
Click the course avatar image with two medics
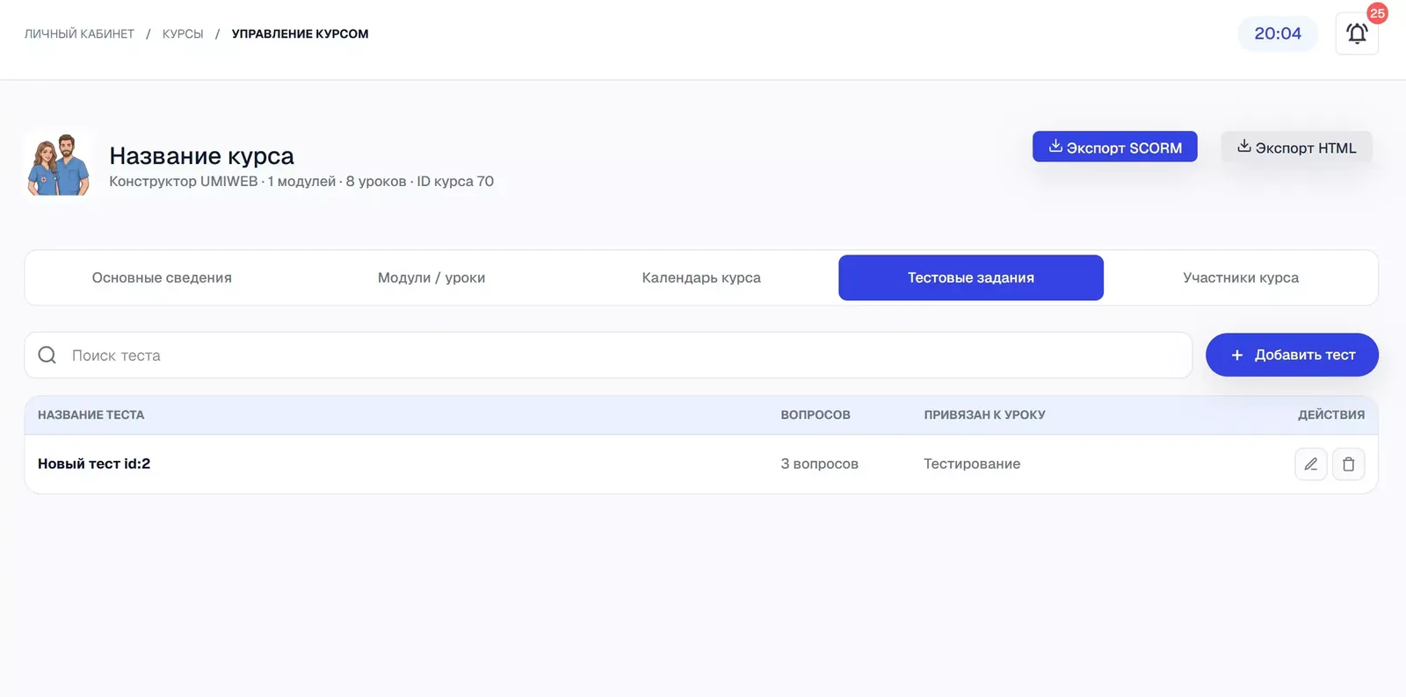click(x=59, y=164)
